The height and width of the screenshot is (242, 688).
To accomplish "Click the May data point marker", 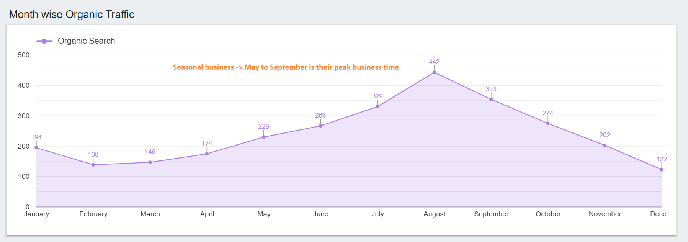I will point(264,137).
